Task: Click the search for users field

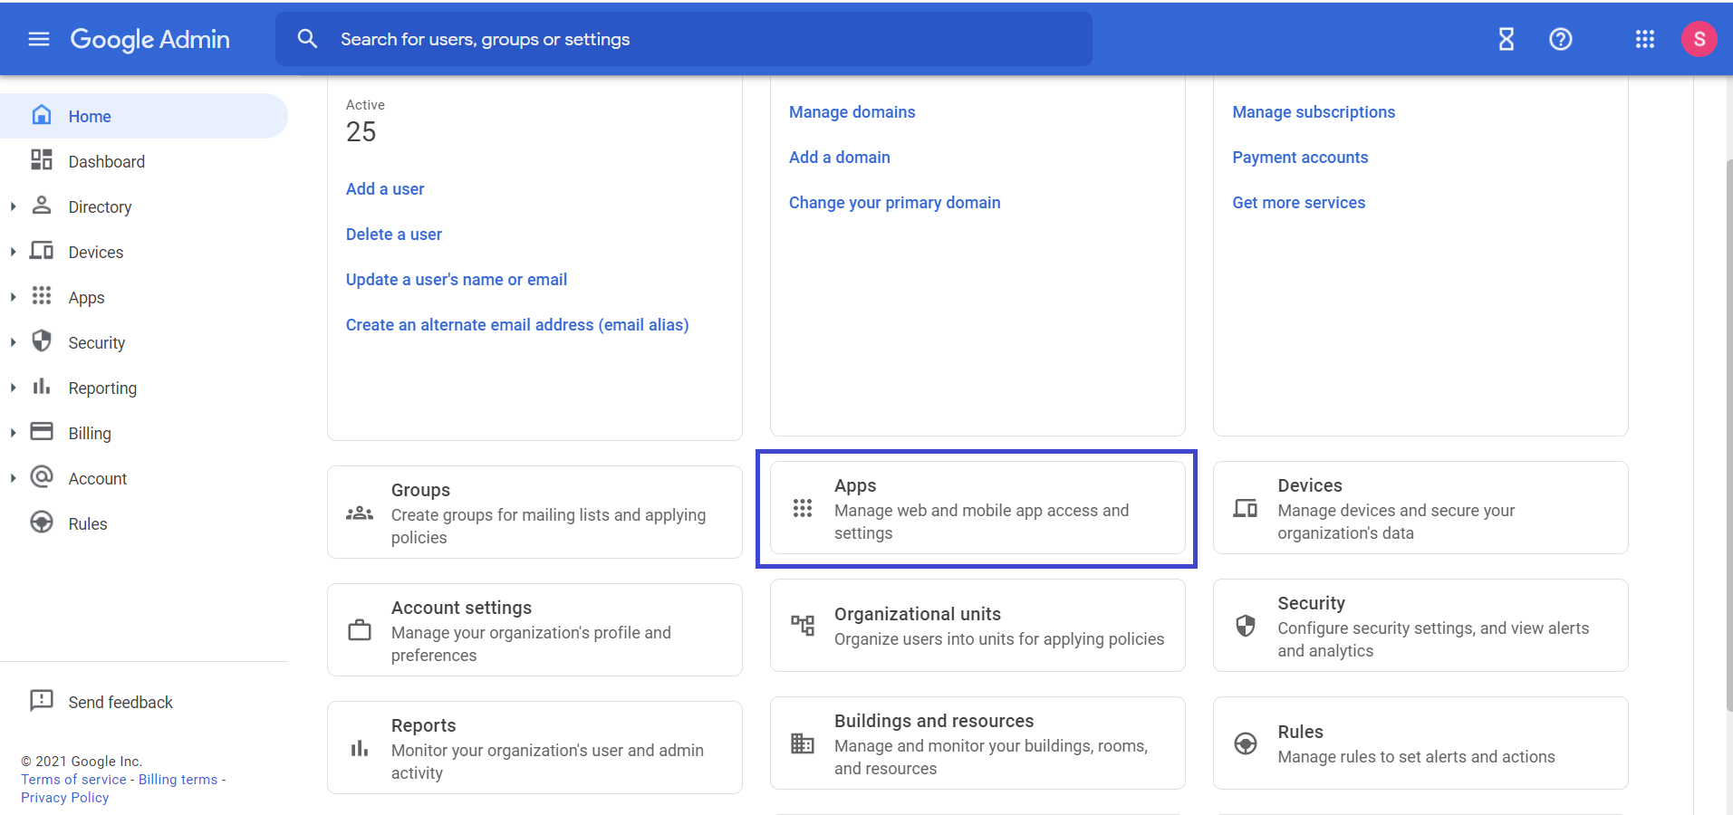Action: click(684, 39)
